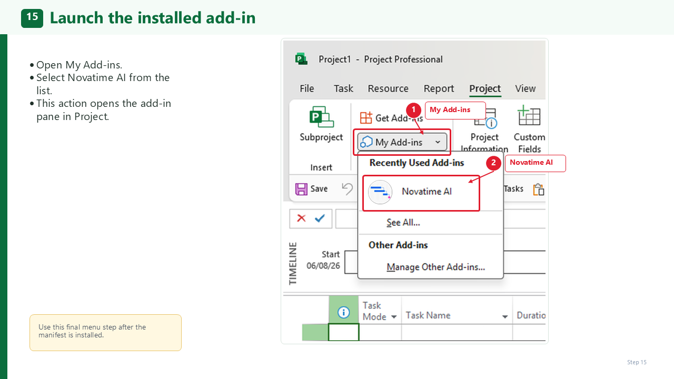Click the slide title 'Launch the installed add-in'
The image size is (674, 379).
(x=153, y=18)
